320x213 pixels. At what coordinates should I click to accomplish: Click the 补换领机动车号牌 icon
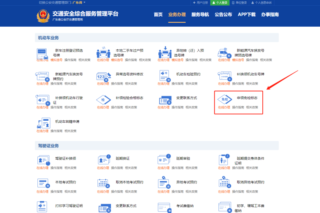point(225,76)
